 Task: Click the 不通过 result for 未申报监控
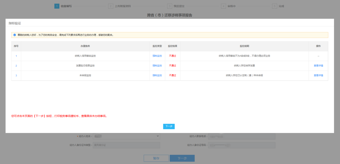coord(173,75)
